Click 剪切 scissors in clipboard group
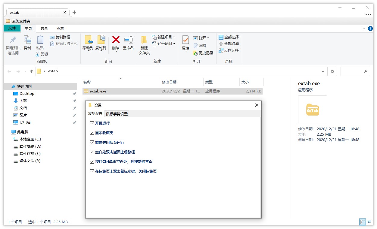Image resolution: width=377 pixels, height=229 pixels. (42, 54)
